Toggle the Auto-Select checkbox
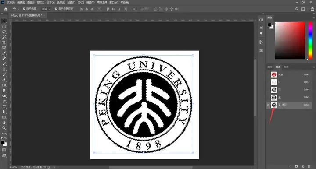 click(x=24, y=9)
